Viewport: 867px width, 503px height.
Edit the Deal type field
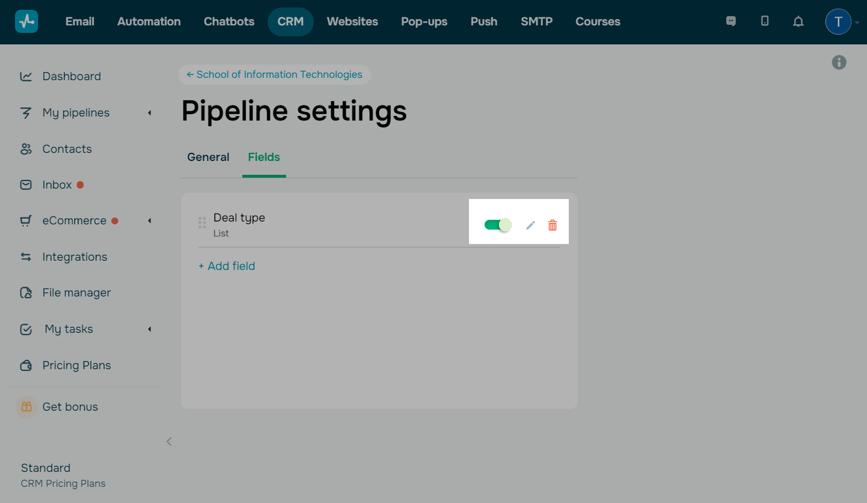(x=531, y=225)
